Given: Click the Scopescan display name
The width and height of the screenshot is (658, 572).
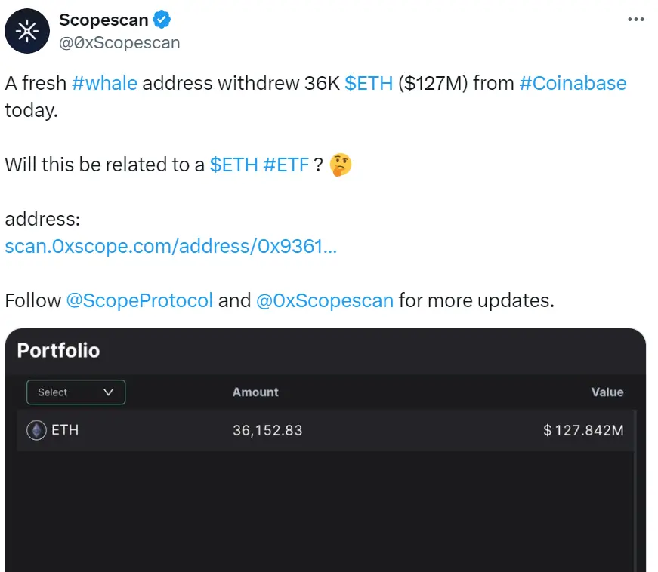Looking at the screenshot, I should [104, 20].
